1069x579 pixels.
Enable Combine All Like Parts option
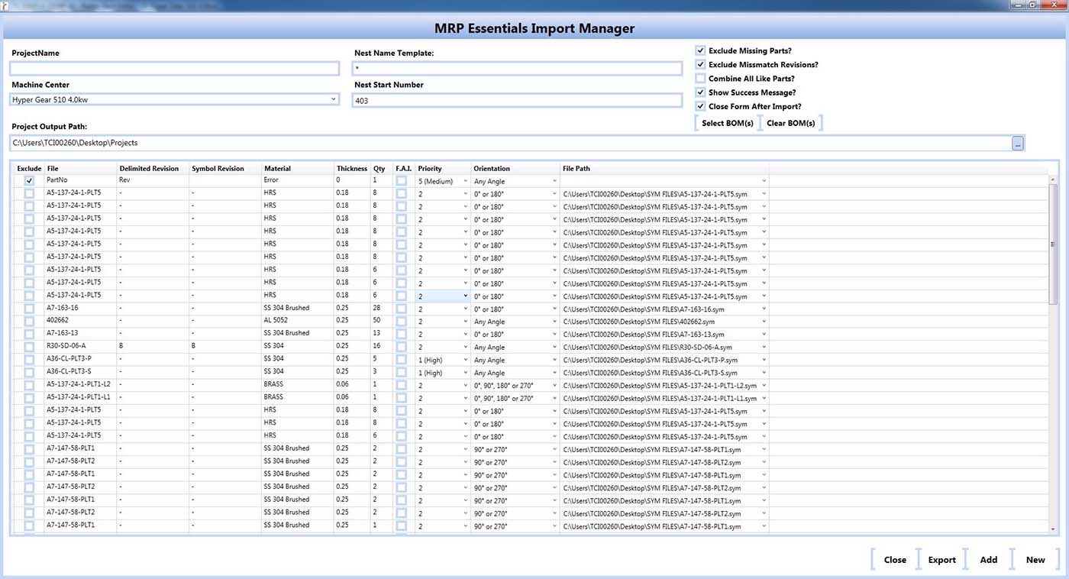point(700,79)
